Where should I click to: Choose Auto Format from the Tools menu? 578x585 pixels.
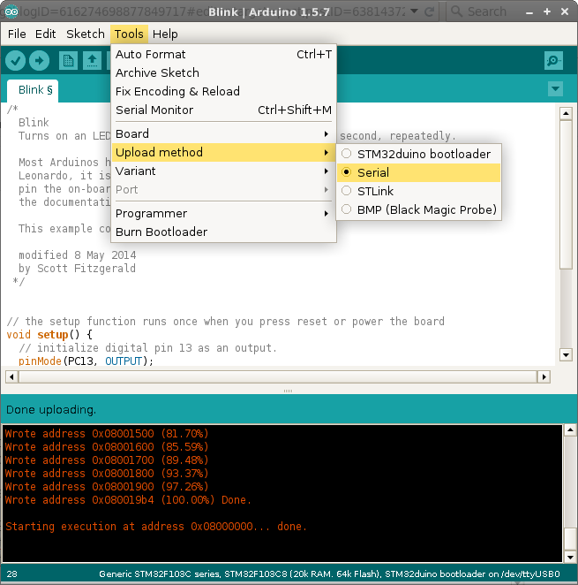[x=223, y=54]
